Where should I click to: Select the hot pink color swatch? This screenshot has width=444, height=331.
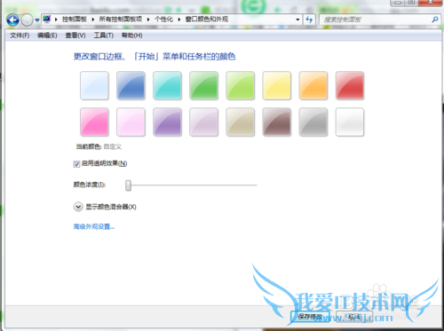tap(94, 122)
